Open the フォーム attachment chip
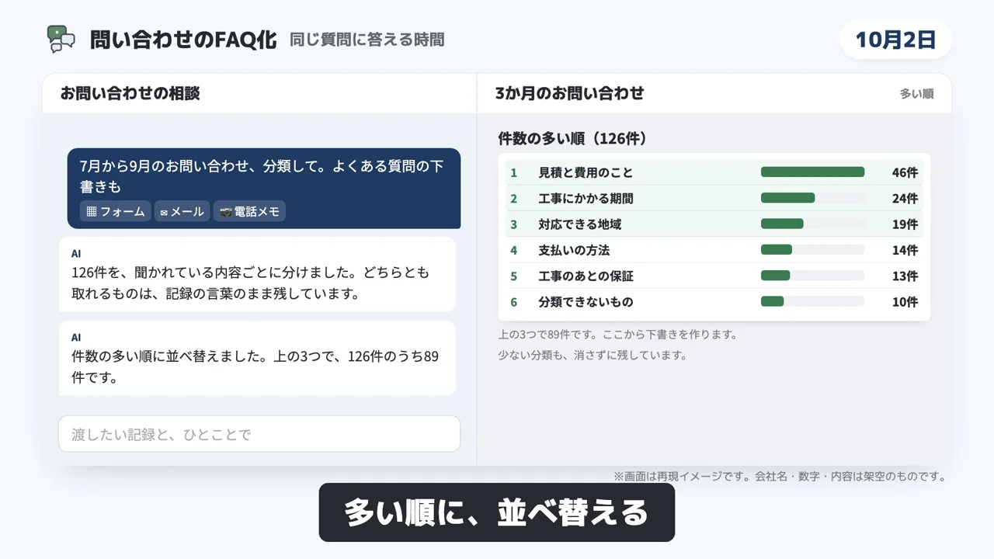 pyautogui.click(x=116, y=211)
